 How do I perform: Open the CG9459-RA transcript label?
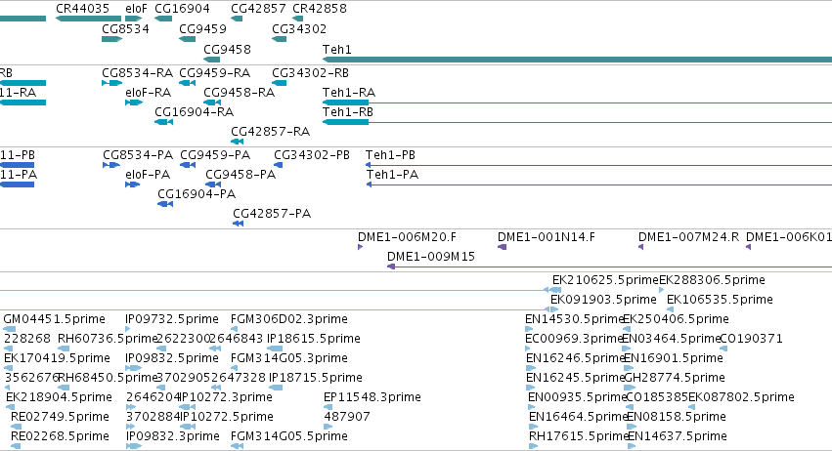click(x=215, y=72)
